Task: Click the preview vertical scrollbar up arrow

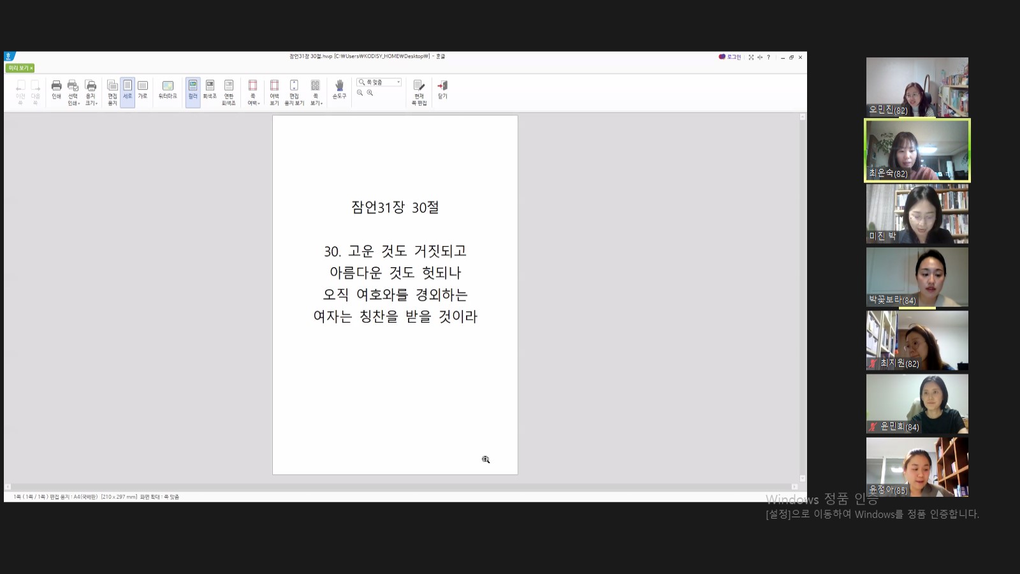Action: point(803,117)
